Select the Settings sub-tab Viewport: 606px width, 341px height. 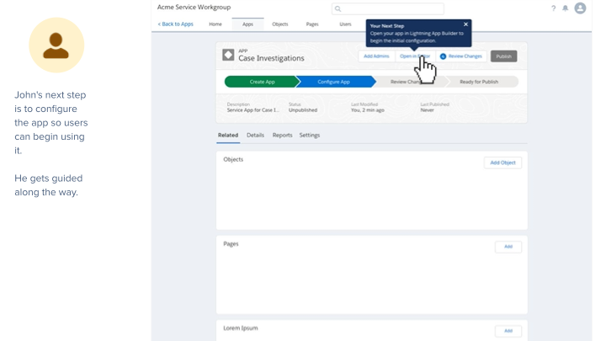tap(310, 135)
